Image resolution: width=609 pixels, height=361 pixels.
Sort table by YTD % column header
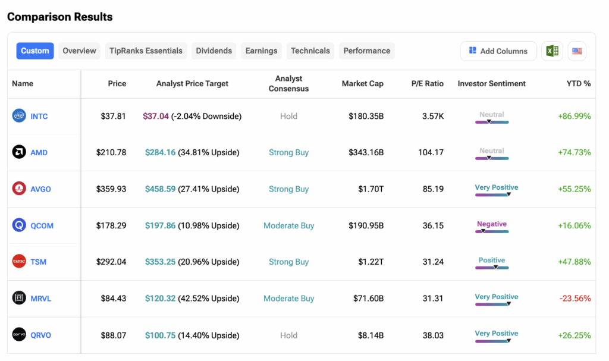click(578, 84)
